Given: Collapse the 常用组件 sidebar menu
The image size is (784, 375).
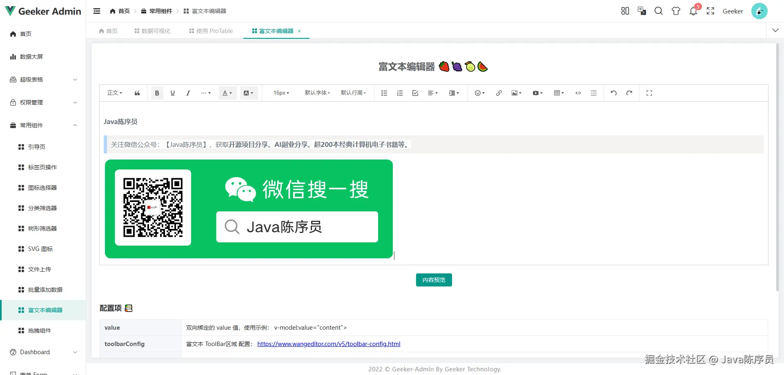Looking at the screenshot, I should pos(43,125).
